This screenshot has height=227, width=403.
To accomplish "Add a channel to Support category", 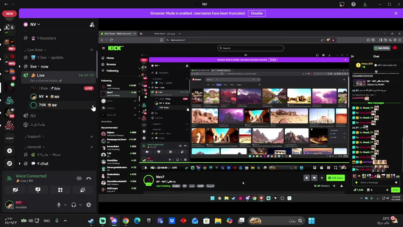I will pos(92,137).
